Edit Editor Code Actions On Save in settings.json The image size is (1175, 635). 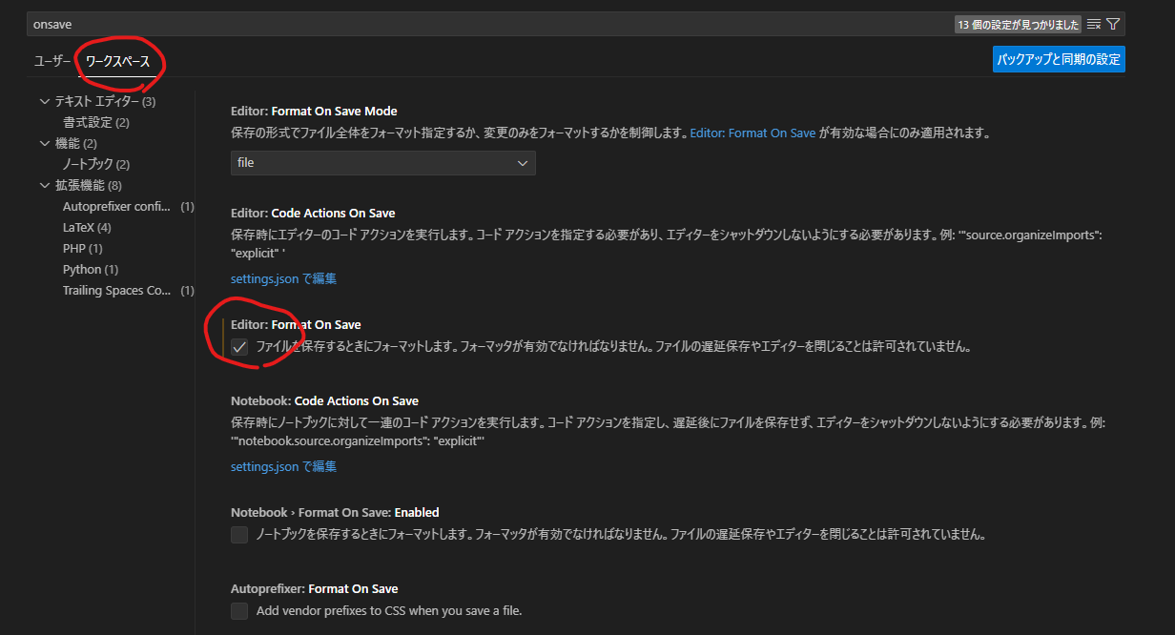click(283, 278)
